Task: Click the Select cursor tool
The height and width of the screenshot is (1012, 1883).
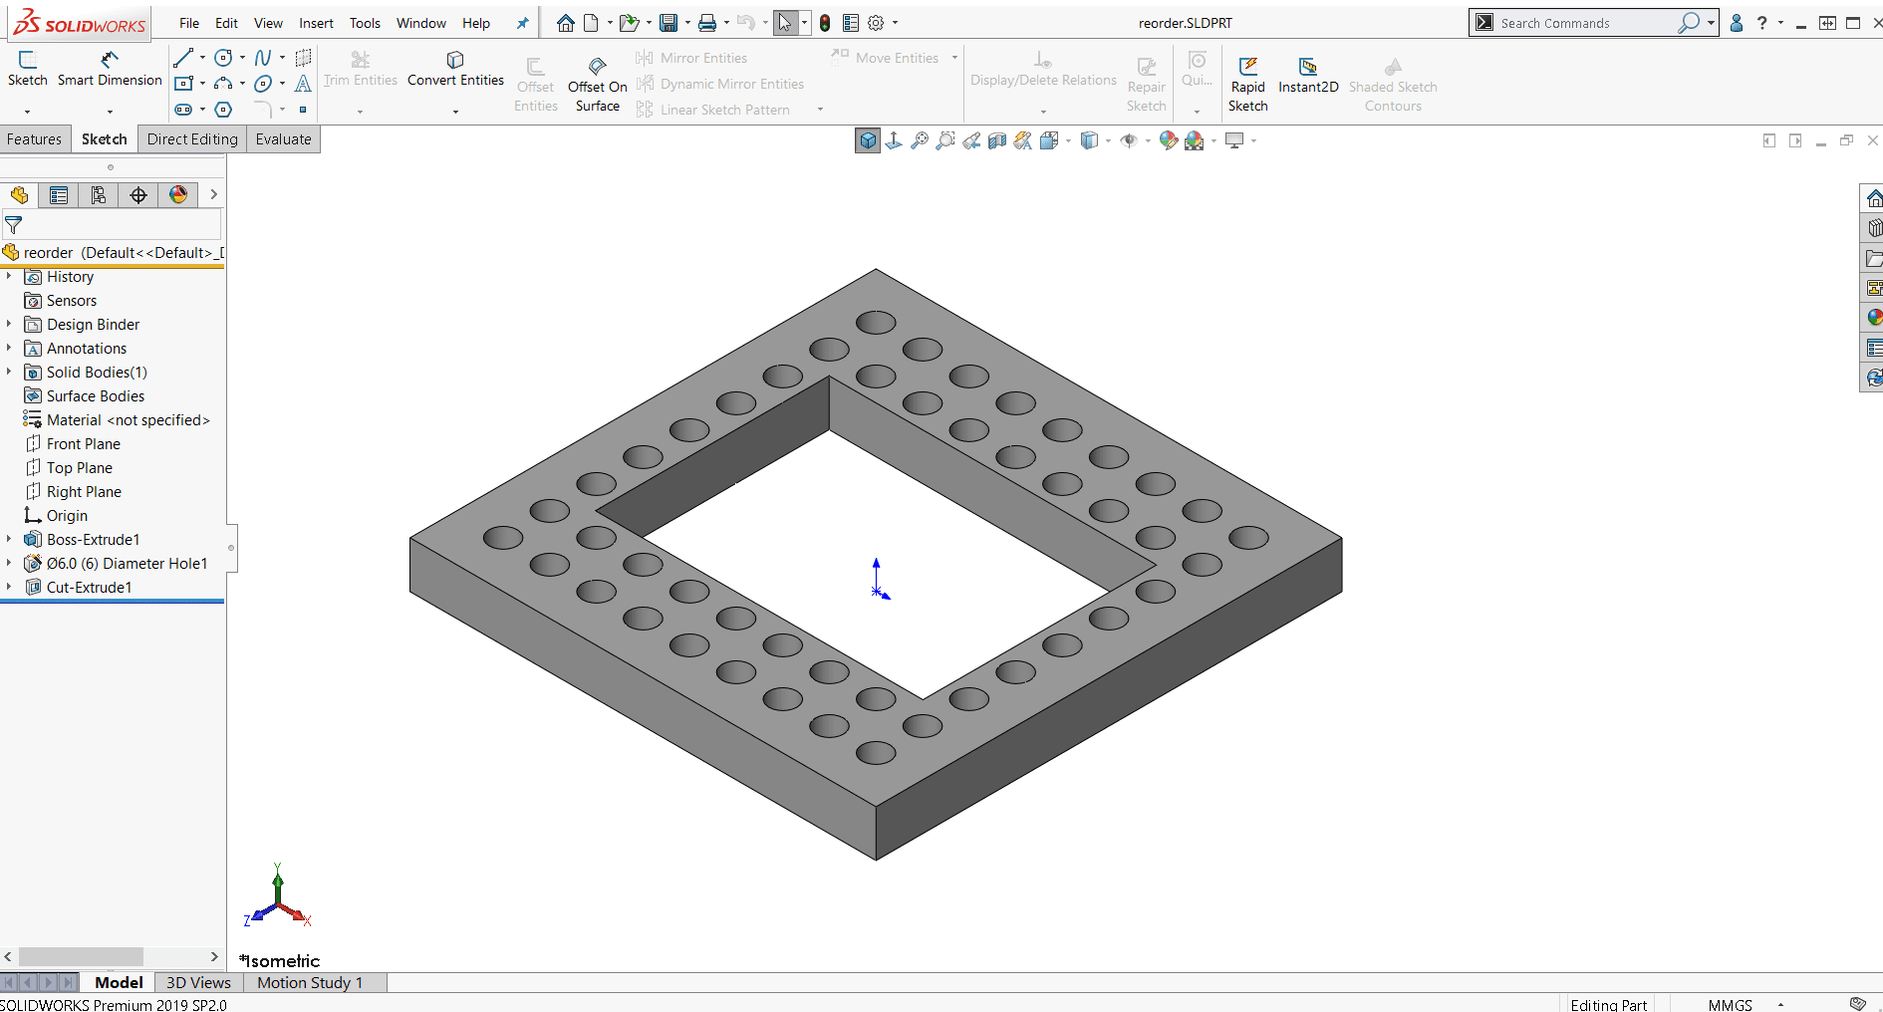Action: coord(785,23)
